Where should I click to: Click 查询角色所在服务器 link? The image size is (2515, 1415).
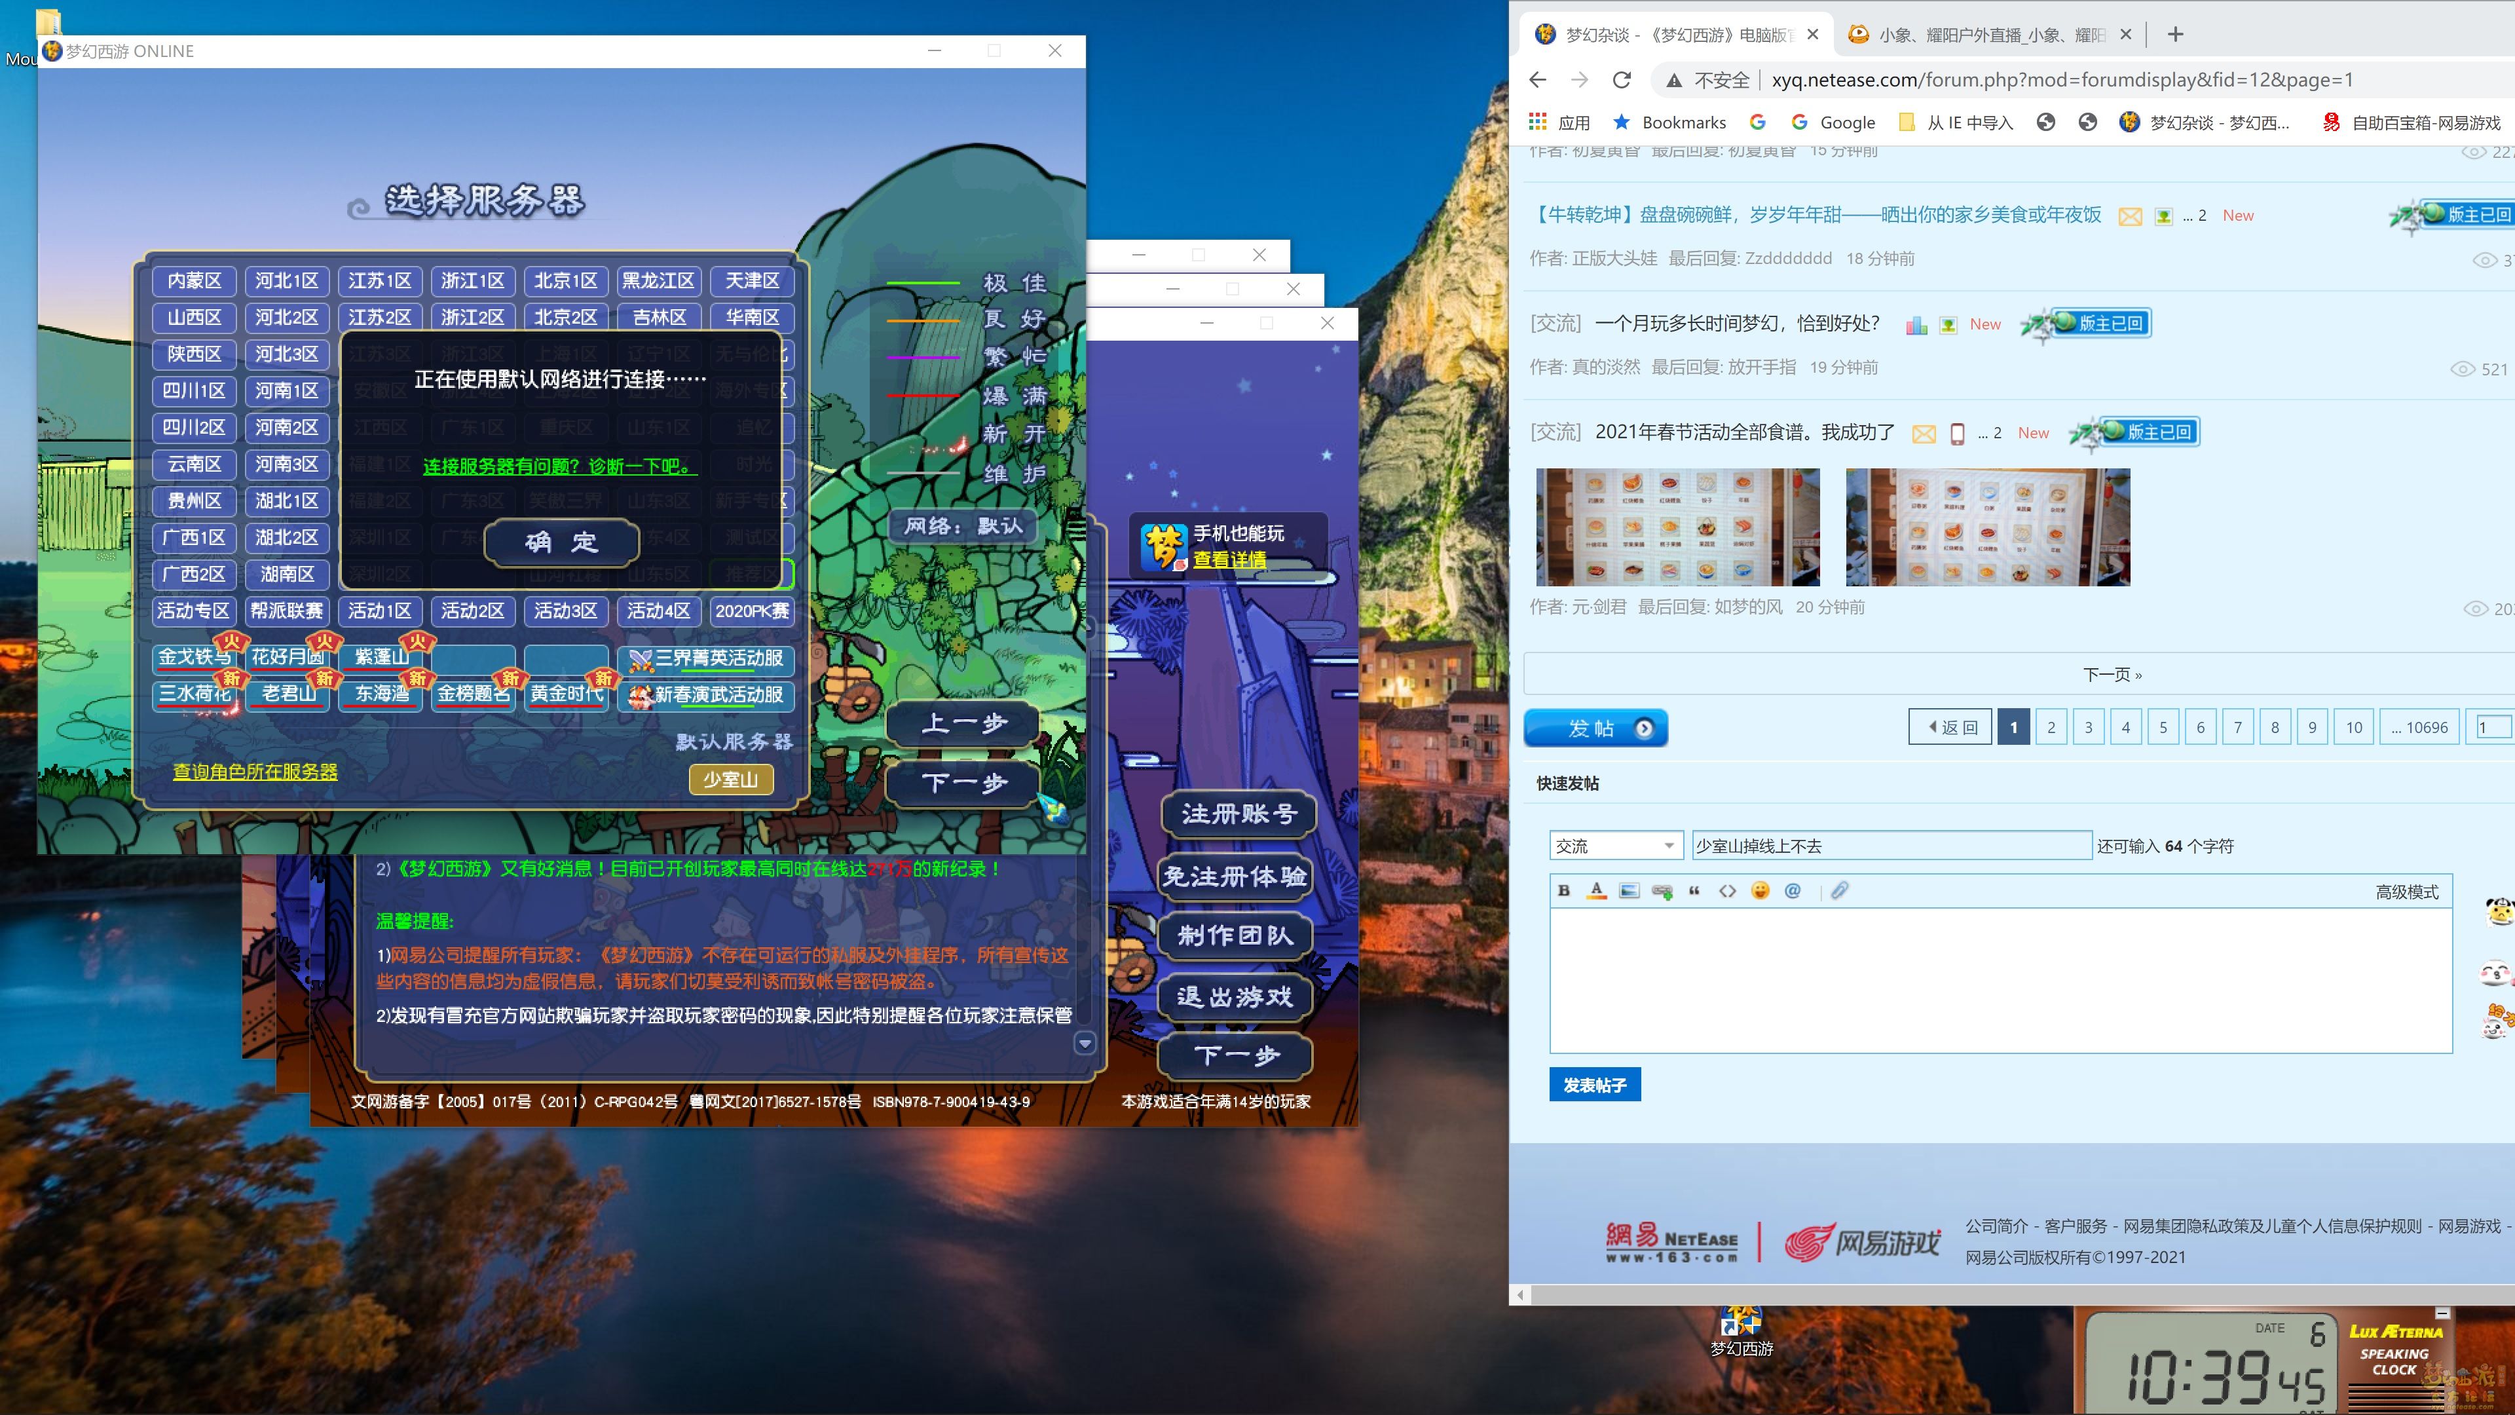pos(255,772)
